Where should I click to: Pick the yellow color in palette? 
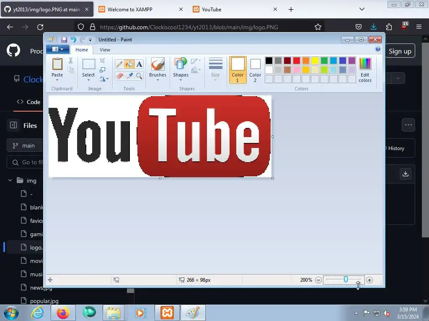click(315, 61)
